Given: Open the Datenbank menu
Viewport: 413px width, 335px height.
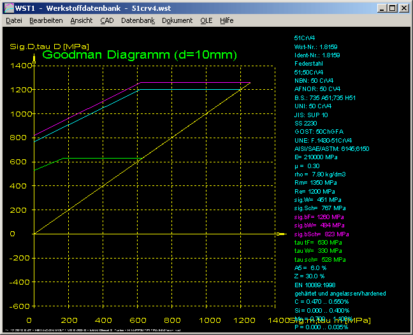Looking at the screenshot, I should (138, 20).
